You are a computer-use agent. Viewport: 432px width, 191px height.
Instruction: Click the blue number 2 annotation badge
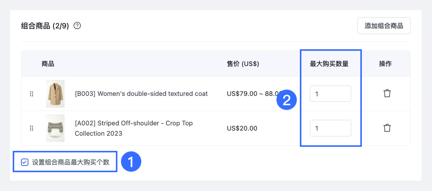(286, 100)
